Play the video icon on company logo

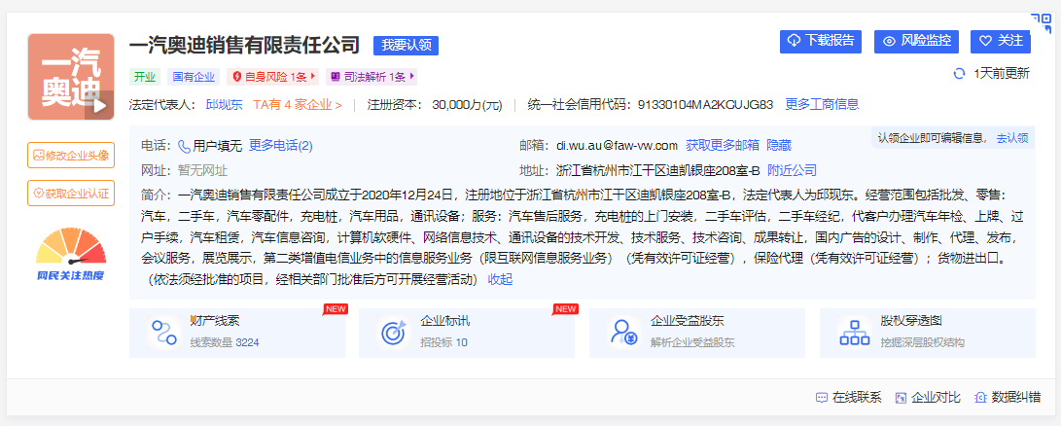[100, 105]
